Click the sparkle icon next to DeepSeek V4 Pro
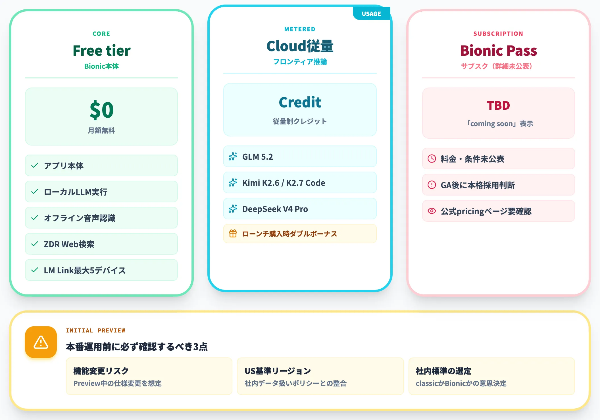The height and width of the screenshot is (420, 600). pos(233,209)
